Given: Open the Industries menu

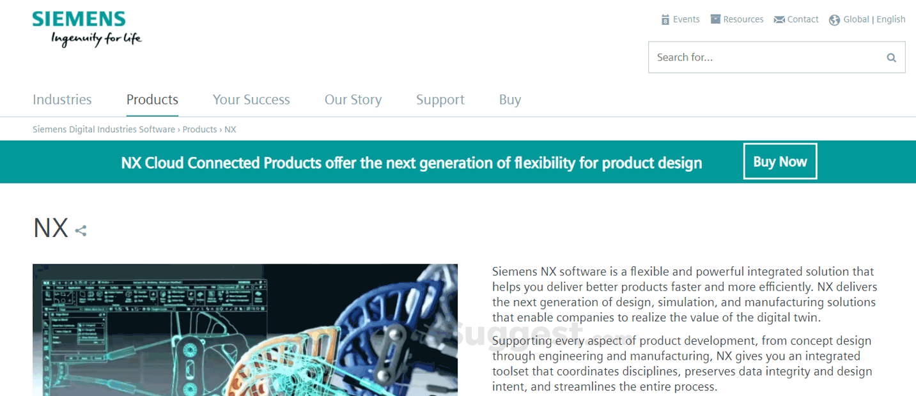Looking at the screenshot, I should pyautogui.click(x=62, y=100).
